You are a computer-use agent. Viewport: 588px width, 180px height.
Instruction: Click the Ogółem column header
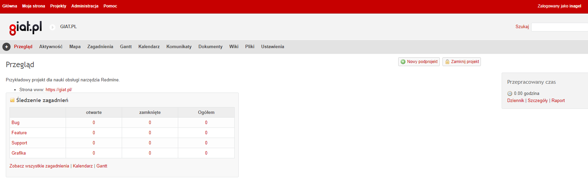206,113
